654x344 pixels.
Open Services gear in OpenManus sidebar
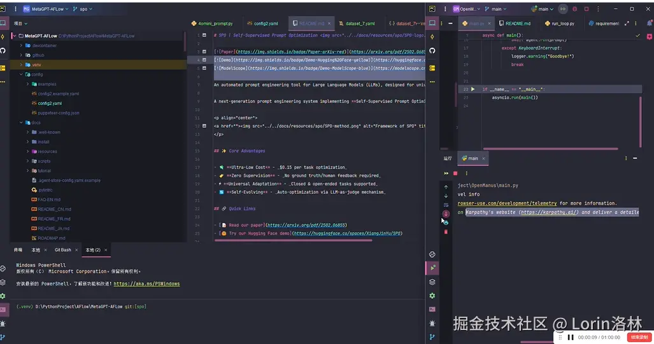click(x=432, y=296)
